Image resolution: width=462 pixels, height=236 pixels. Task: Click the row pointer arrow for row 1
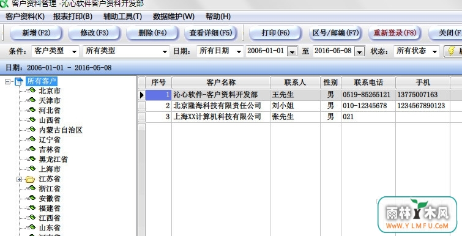[x=142, y=95]
